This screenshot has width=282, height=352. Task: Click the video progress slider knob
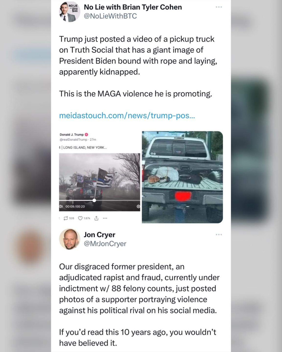94,200
